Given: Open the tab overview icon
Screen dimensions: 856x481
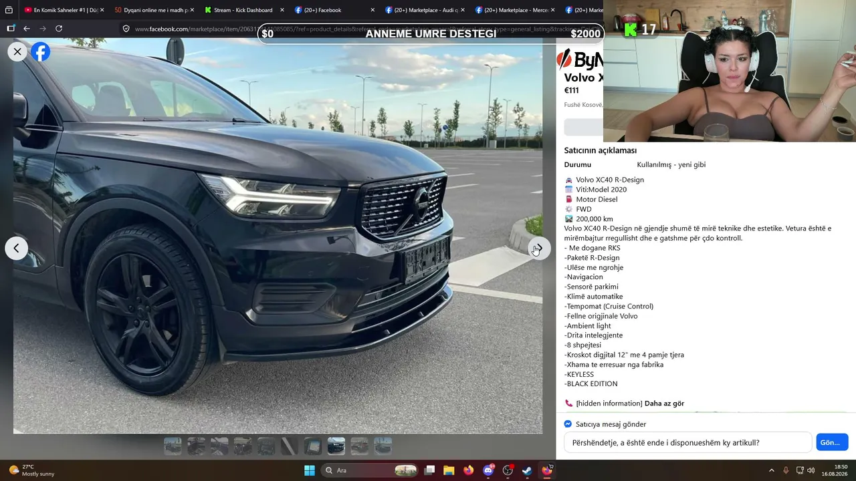Looking at the screenshot, I should pos(9,10).
